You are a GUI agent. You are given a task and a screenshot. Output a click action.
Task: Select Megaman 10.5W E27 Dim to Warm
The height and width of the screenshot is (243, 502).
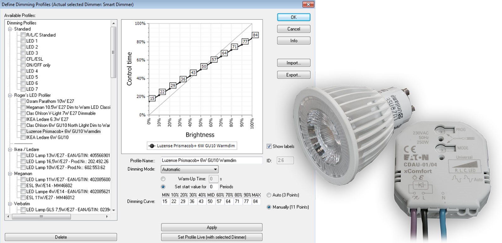[68, 107]
